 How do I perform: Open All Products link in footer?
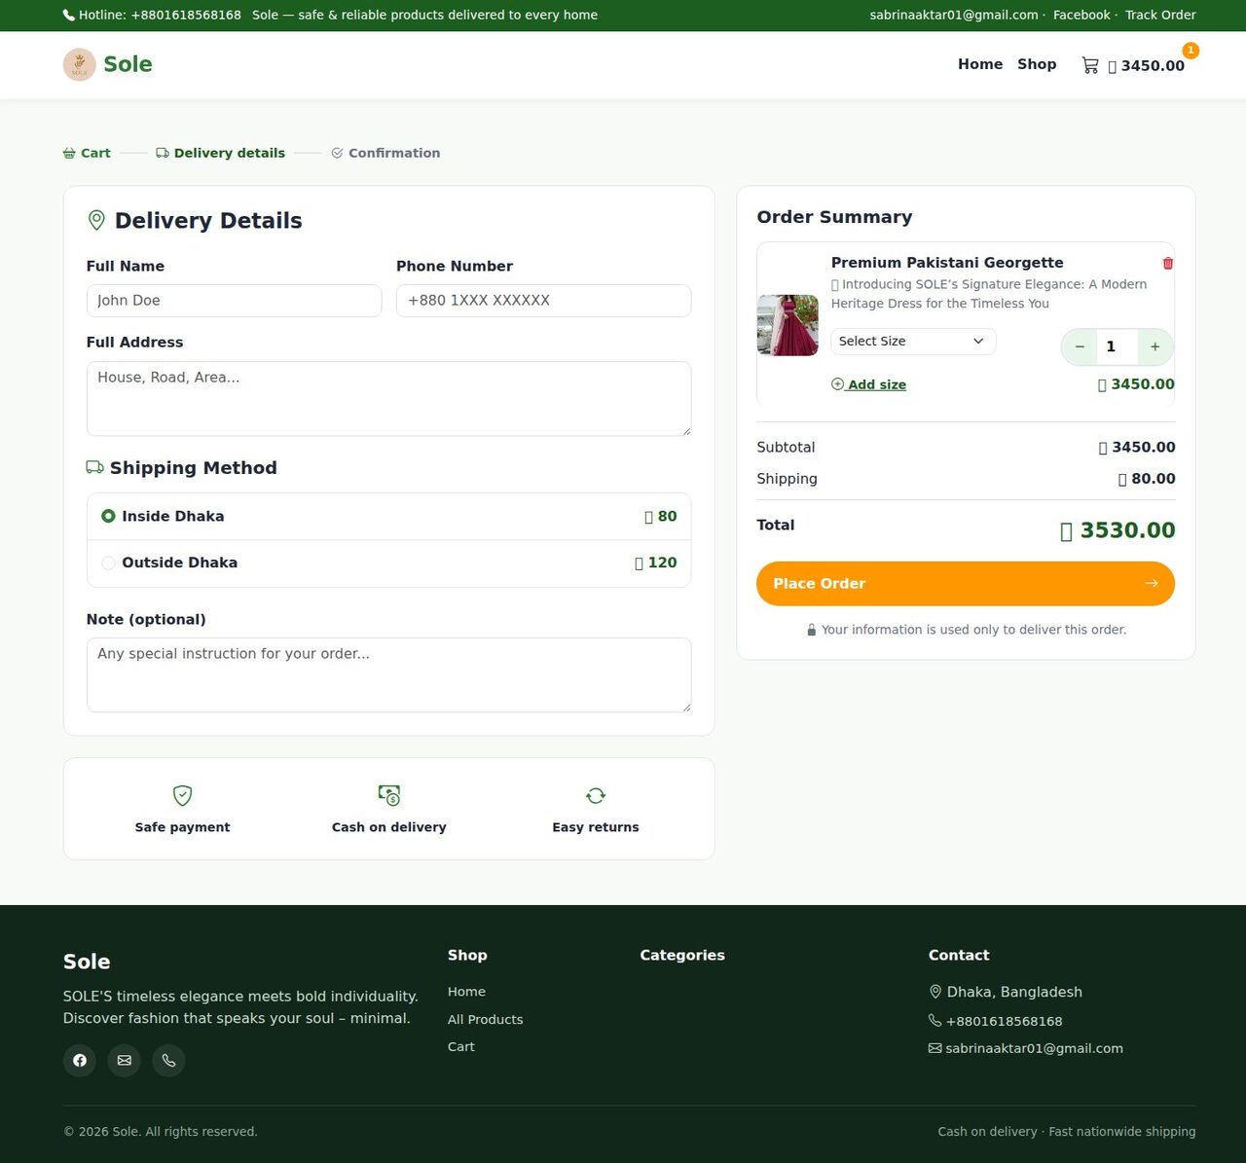[x=485, y=1019]
